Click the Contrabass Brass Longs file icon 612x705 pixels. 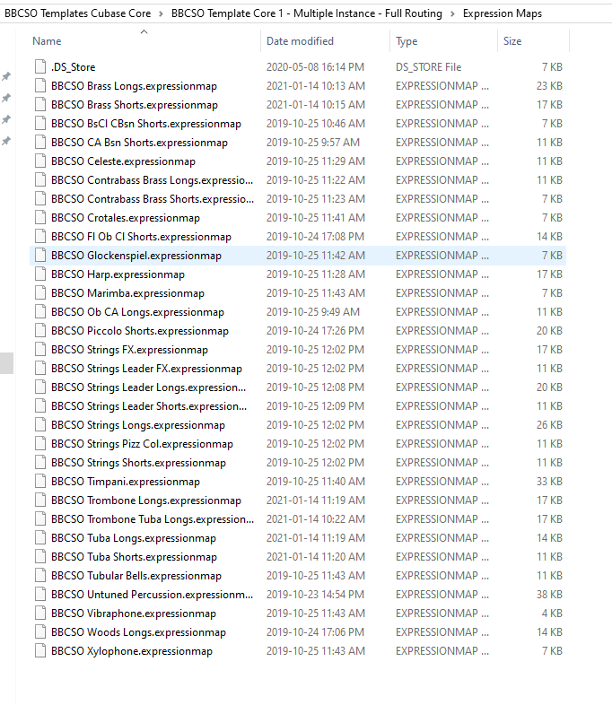point(40,180)
